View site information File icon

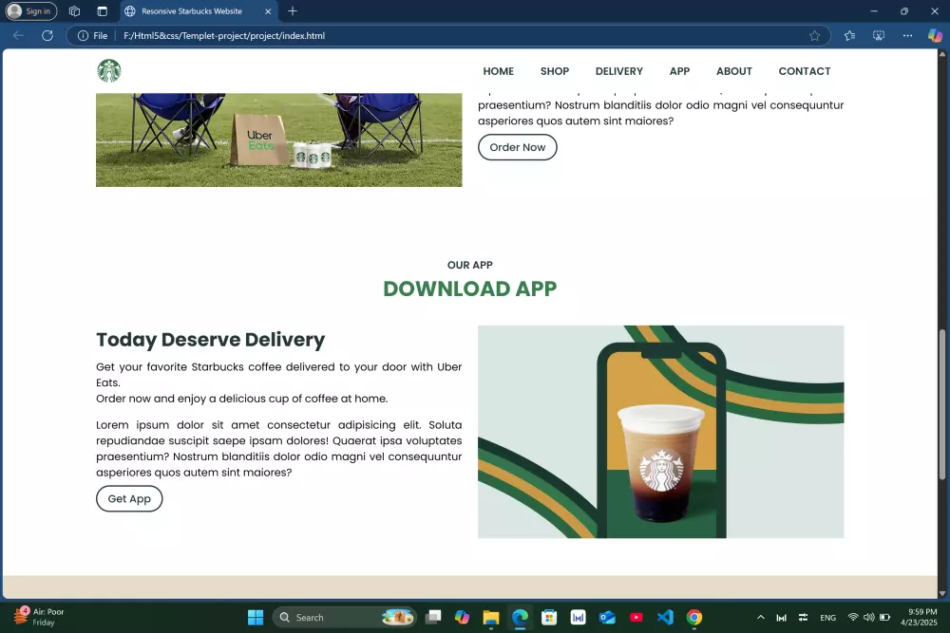click(92, 36)
